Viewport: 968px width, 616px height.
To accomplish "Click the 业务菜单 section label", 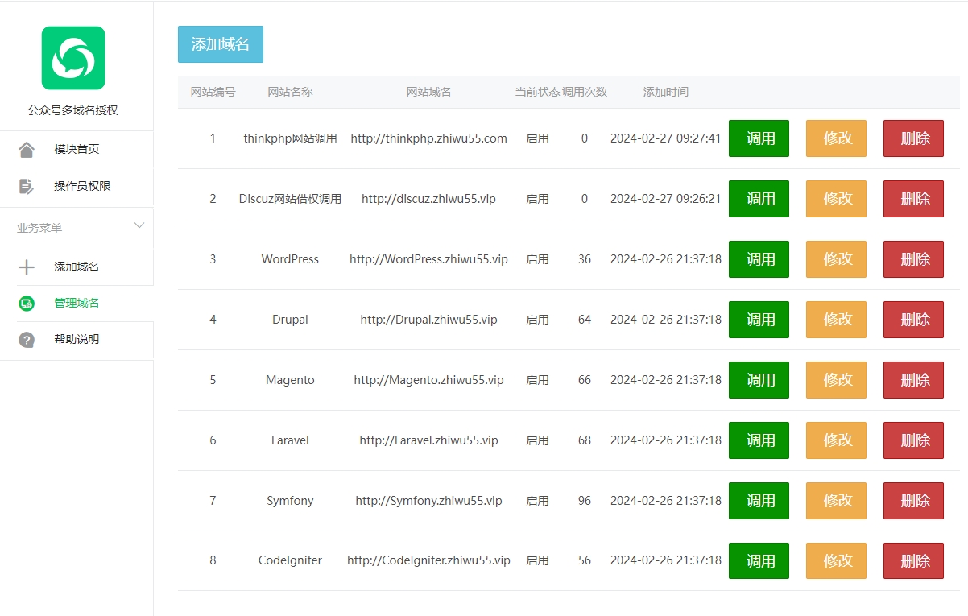I will (x=39, y=228).
